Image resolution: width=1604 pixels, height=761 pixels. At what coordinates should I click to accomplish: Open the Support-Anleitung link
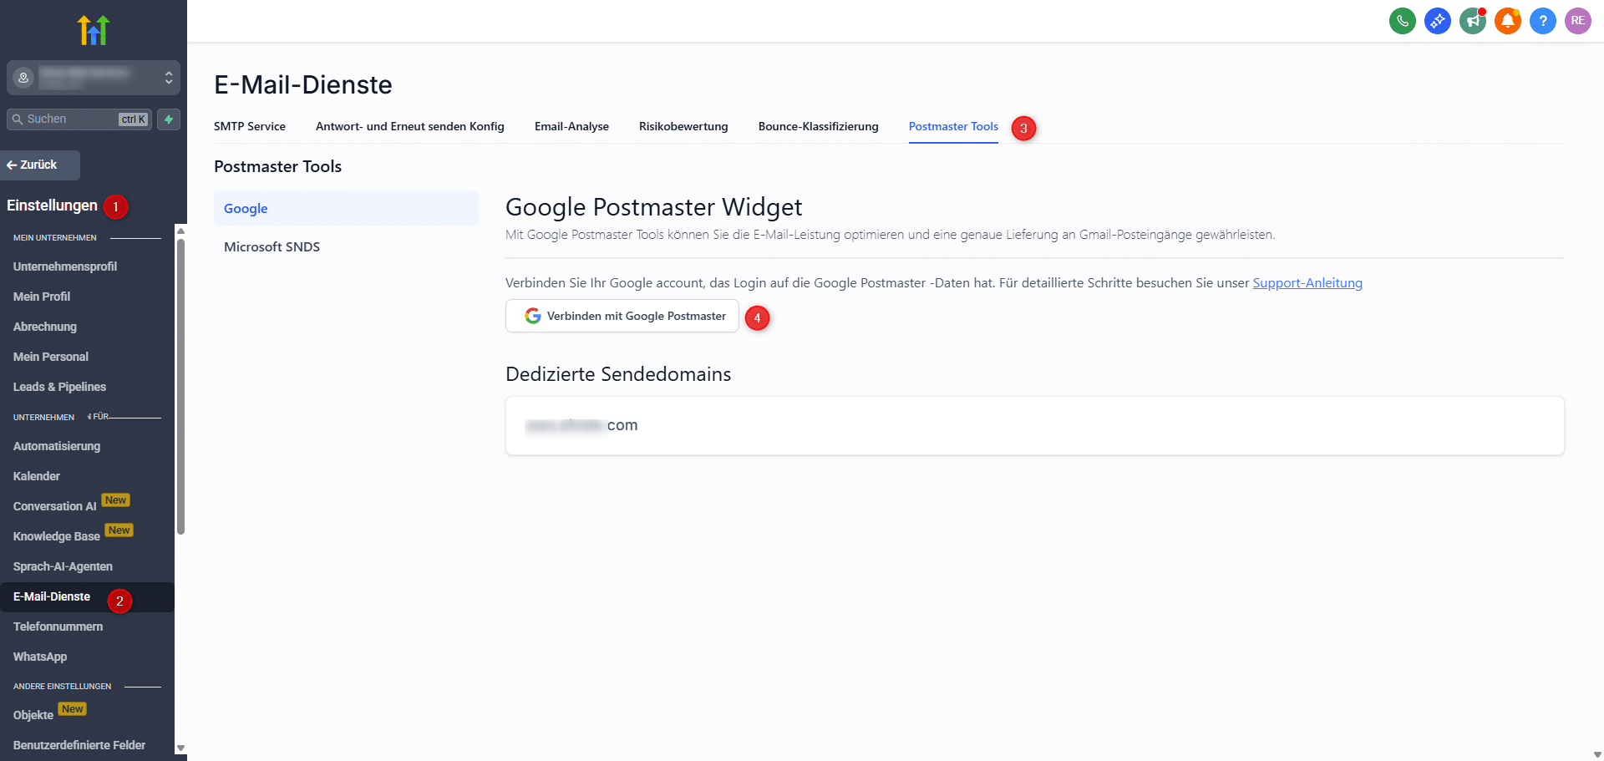(1307, 283)
